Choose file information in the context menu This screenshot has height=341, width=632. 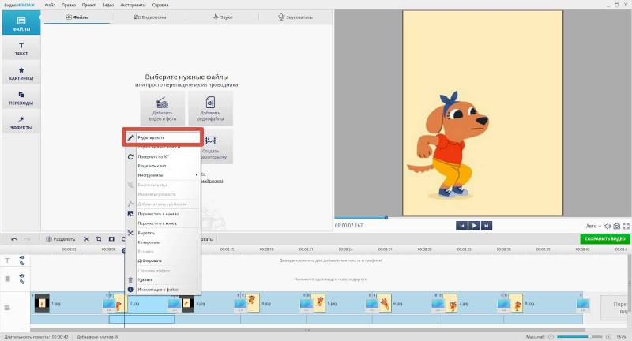(163, 290)
